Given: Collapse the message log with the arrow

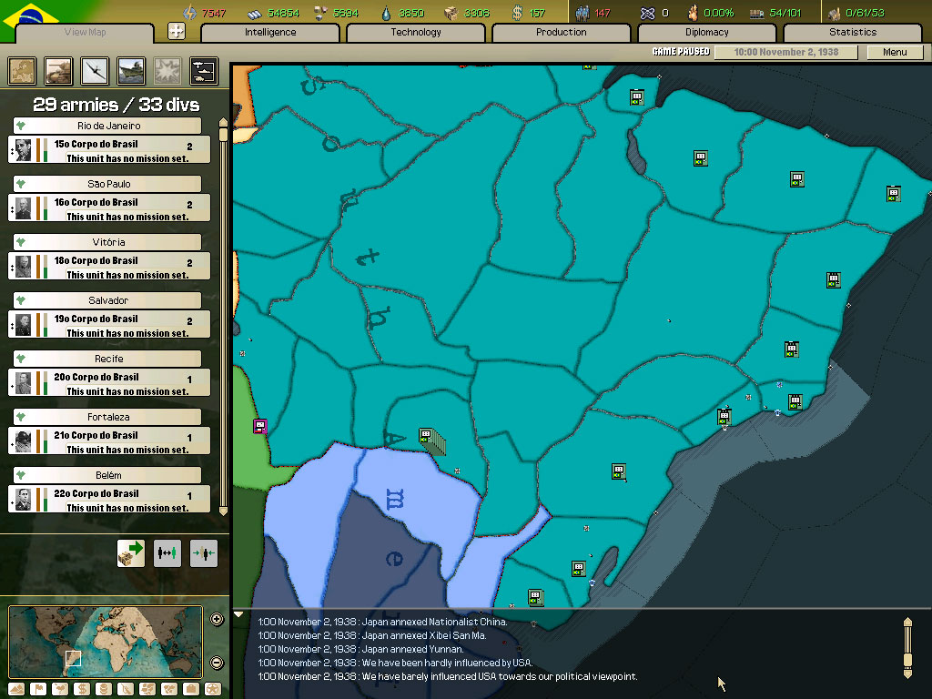Looking at the screenshot, I should pos(239,615).
